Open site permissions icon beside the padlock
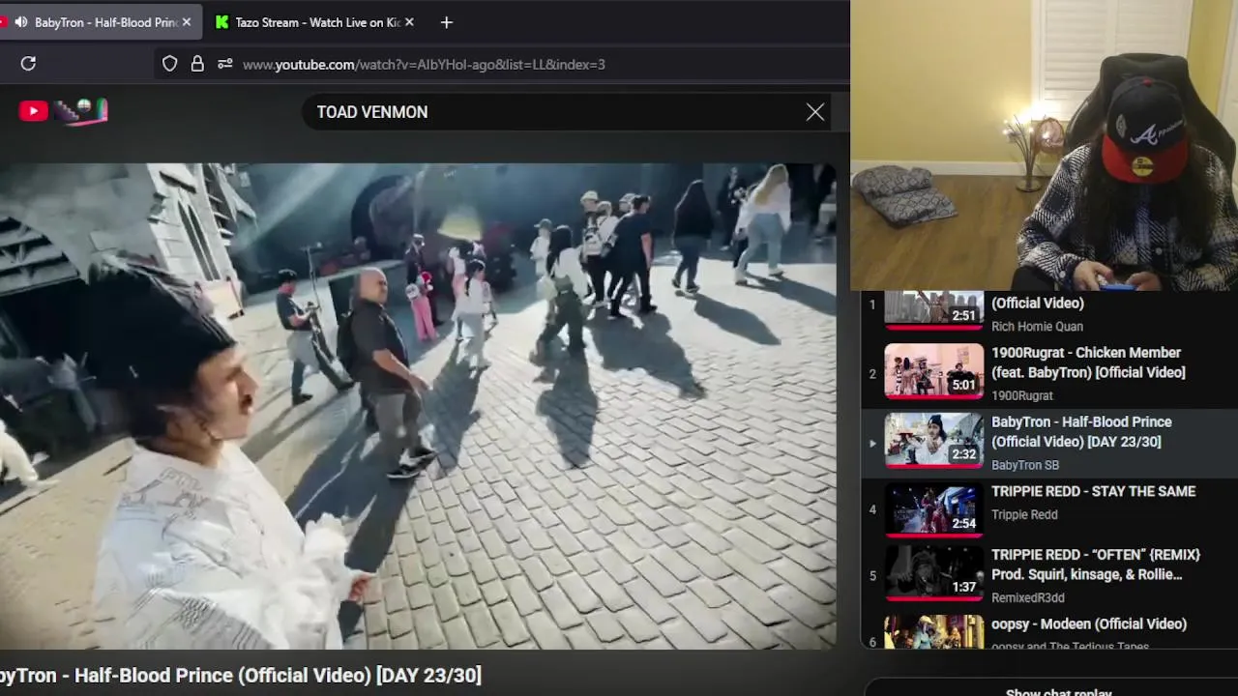Viewport: 1238px width, 696px height. point(224,64)
